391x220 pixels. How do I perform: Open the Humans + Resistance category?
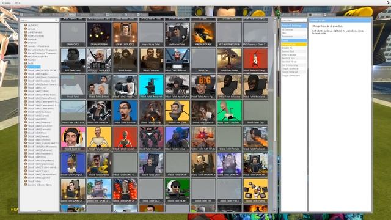pos(38,46)
